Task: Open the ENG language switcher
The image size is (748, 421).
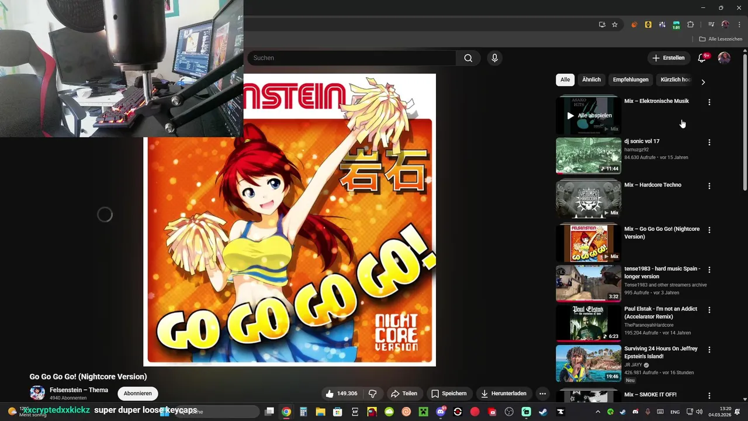Action: [x=675, y=412]
